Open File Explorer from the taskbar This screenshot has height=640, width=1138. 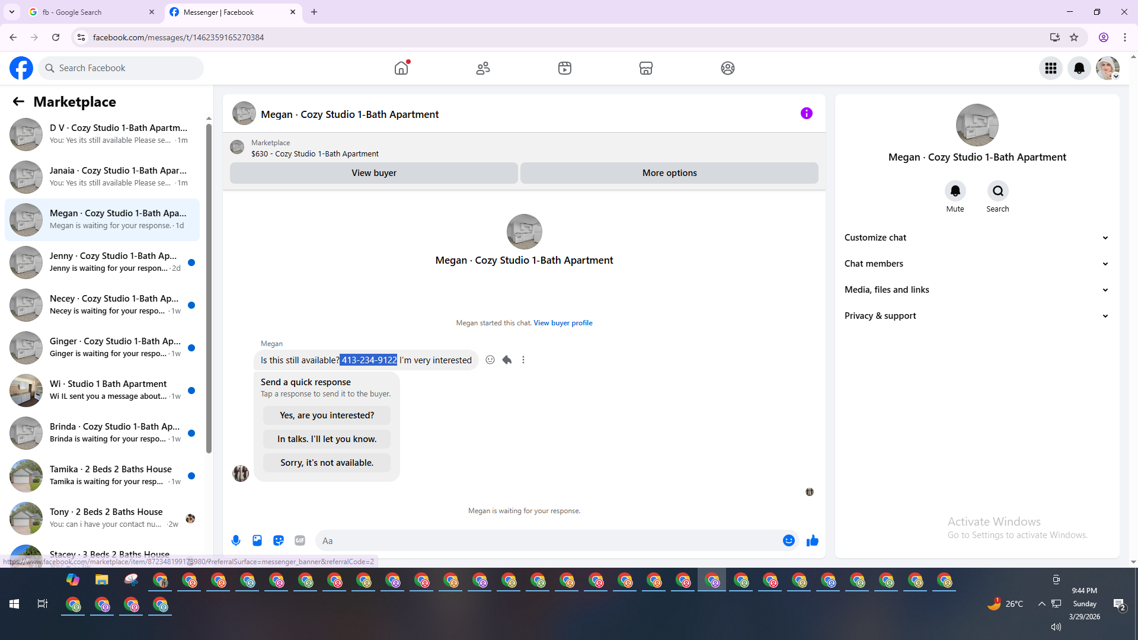click(x=102, y=580)
